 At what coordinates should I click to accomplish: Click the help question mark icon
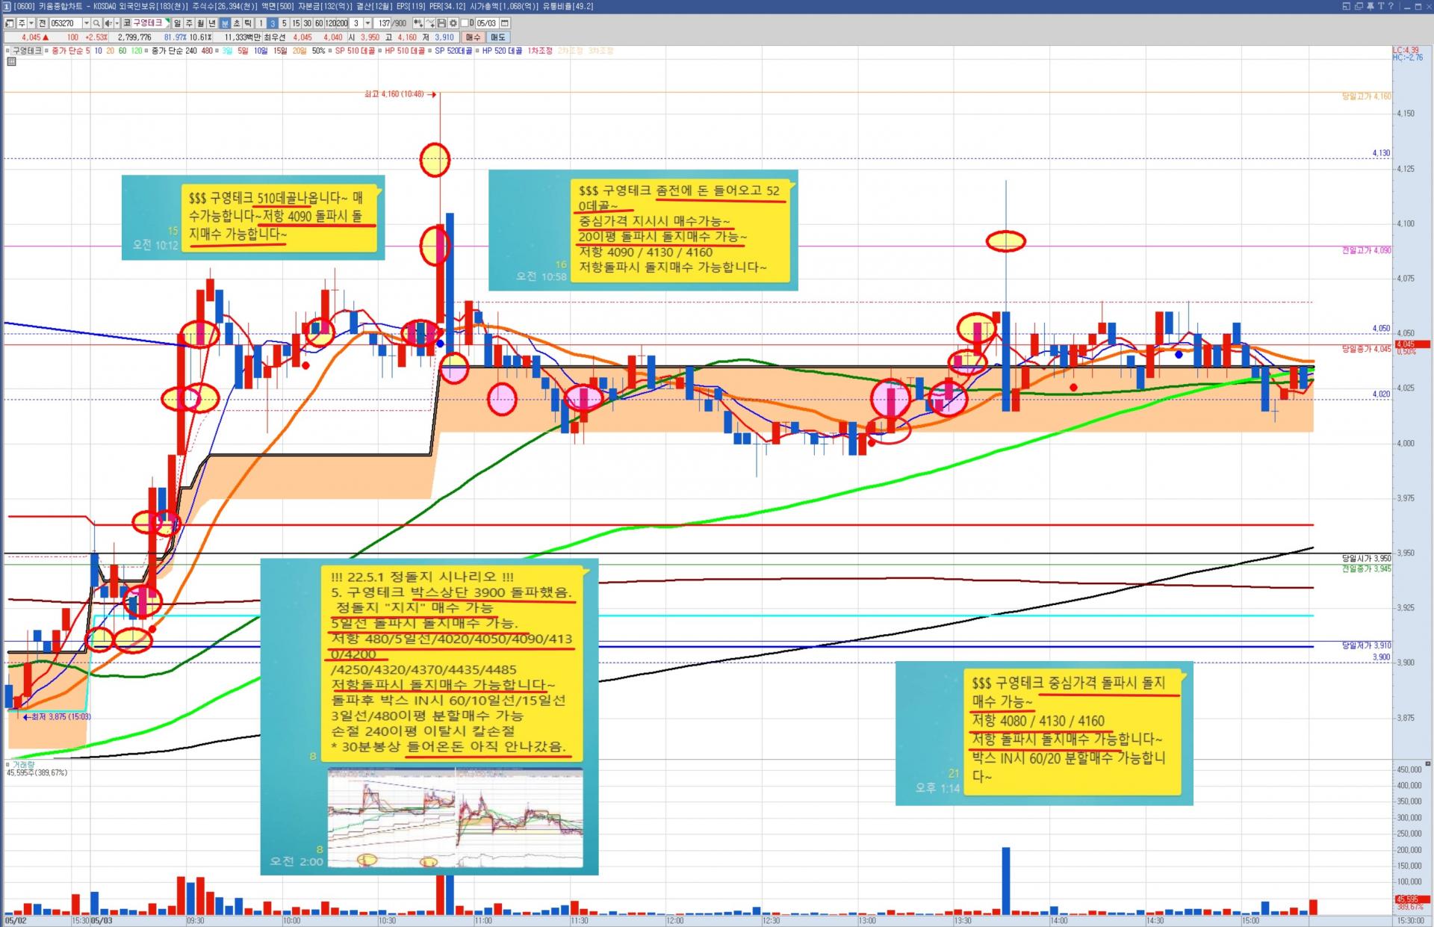coord(1391,6)
